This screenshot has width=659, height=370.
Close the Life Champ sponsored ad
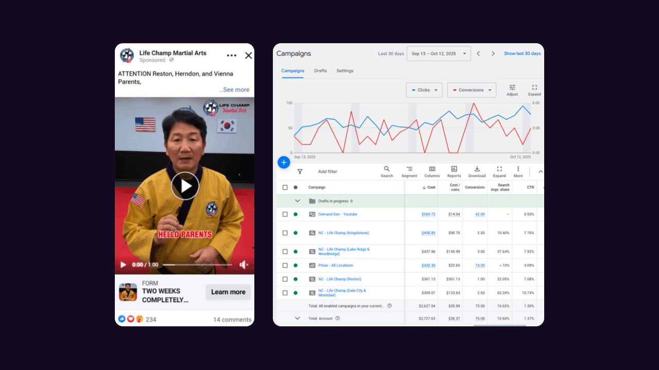click(x=248, y=55)
